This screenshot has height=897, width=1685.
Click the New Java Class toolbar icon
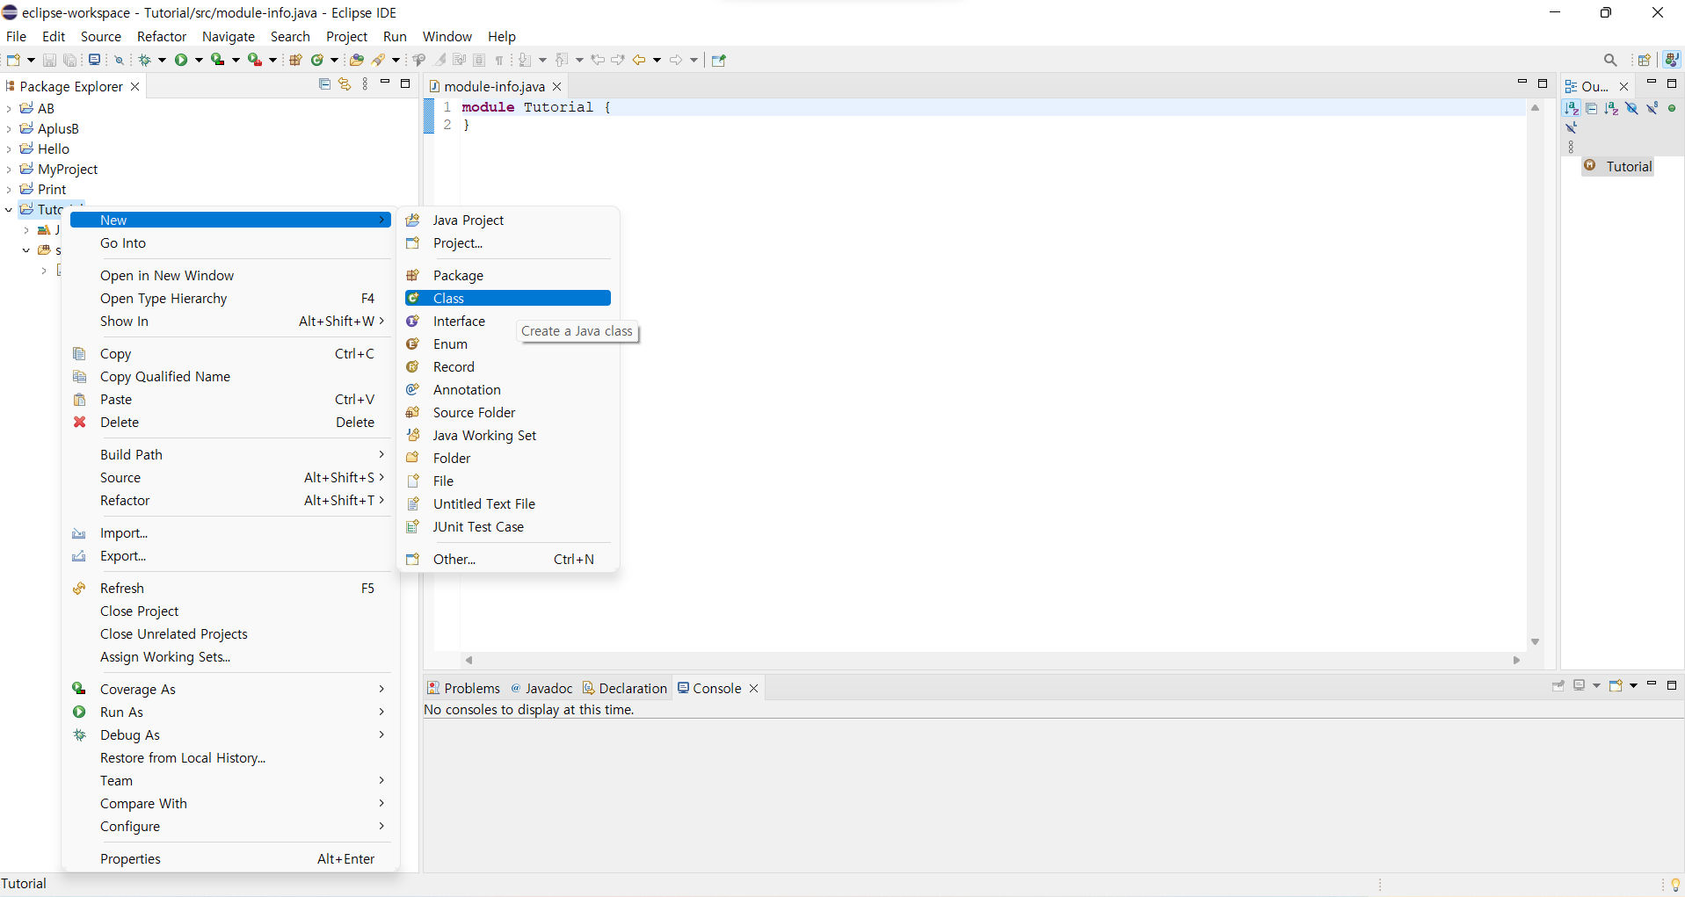[317, 60]
